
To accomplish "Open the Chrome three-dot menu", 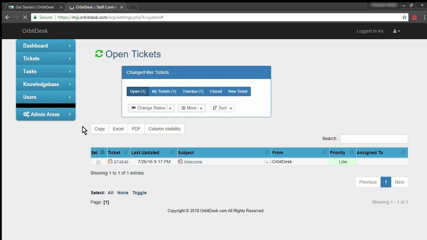I will pos(424,17).
